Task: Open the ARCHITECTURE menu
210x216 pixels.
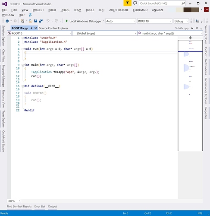Action: pos(119,10)
